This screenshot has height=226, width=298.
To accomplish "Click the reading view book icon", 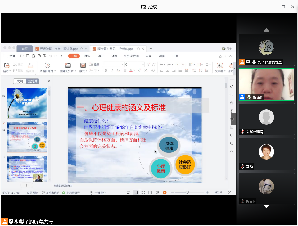I will pos(150,192).
